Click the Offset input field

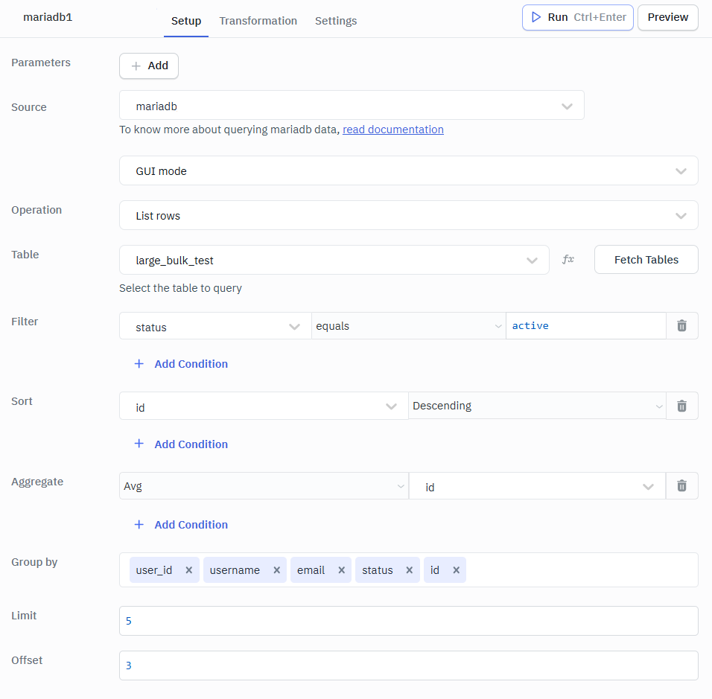click(x=408, y=666)
